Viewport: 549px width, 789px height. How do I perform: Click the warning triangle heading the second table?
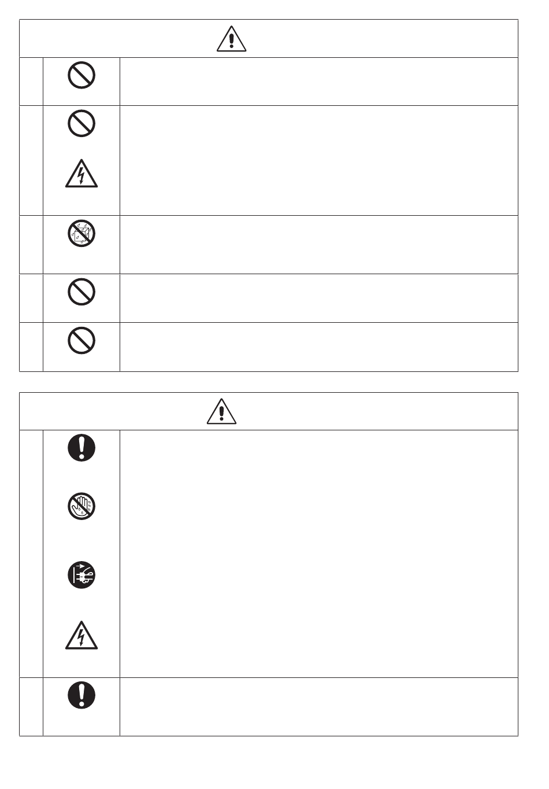point(221,411)
